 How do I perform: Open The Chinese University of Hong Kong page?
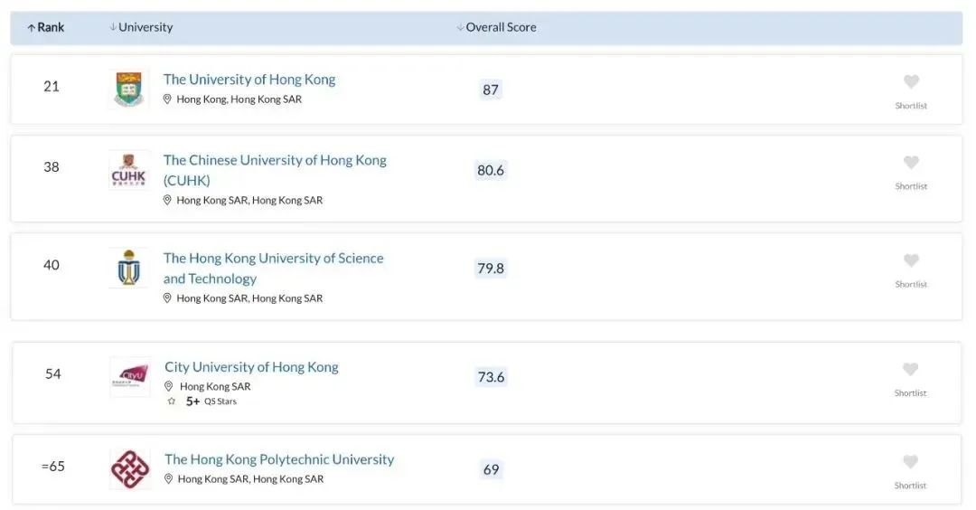tap(274, 160)
